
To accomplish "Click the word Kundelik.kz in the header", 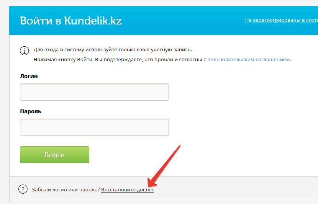I will pos(93,21).
